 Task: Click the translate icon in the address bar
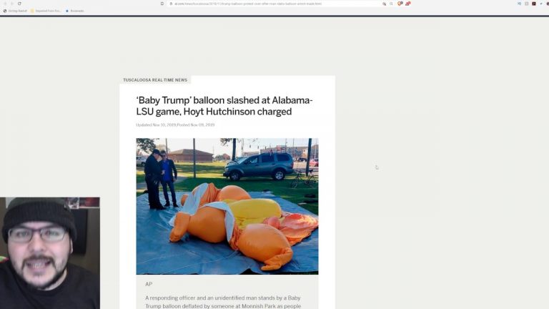(x=384, y=4)
